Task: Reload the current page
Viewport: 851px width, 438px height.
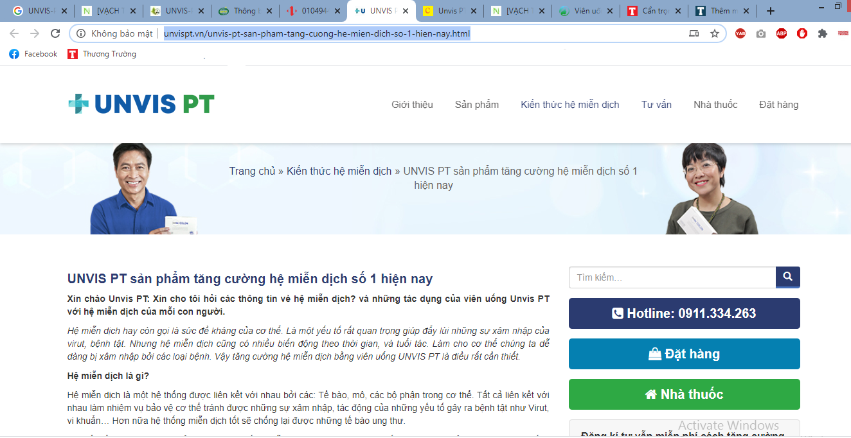Action: click(x=55, y=33)
